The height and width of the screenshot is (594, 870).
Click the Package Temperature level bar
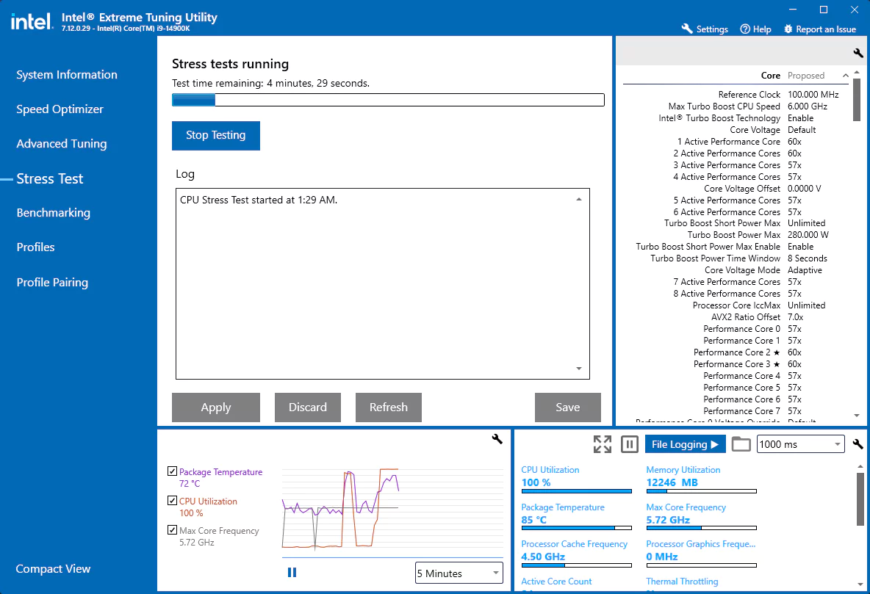(x=576, y=528)
